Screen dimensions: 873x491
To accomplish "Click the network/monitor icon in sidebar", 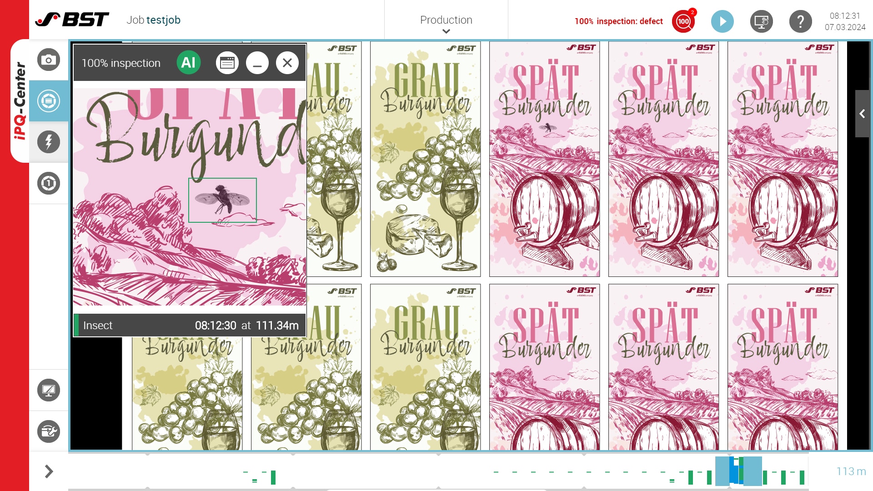I will coord(48,390).
